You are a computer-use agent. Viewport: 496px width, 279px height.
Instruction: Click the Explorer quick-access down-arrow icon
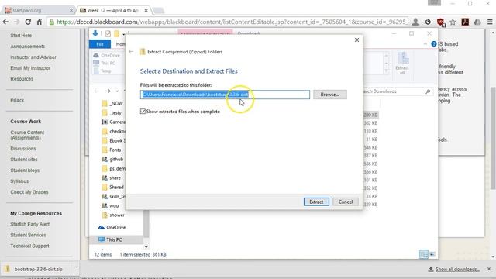[x=95, y=33]
